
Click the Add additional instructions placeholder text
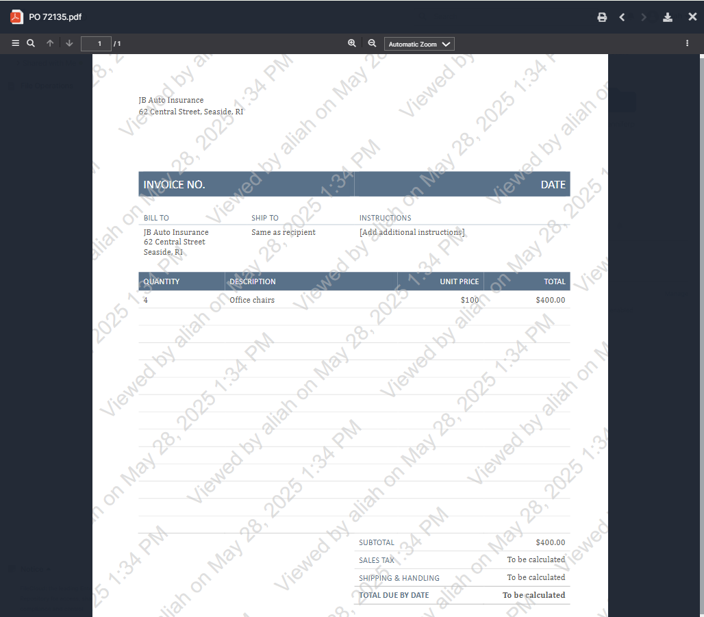tap(412, 232)
